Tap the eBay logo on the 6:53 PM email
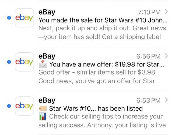Image resolution: width=175 pixels, height=135 pixels. click(x=24, y=106)
